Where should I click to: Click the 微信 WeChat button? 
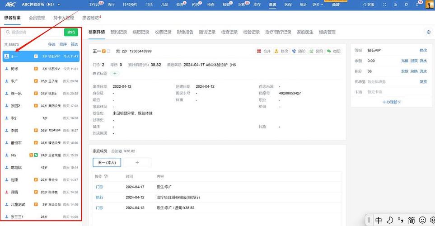pos(333,51)
